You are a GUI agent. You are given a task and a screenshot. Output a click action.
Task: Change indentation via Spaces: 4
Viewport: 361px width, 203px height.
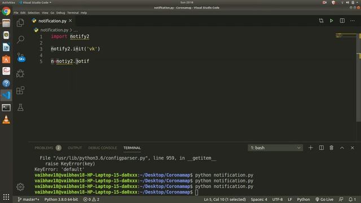coord(259,199)
